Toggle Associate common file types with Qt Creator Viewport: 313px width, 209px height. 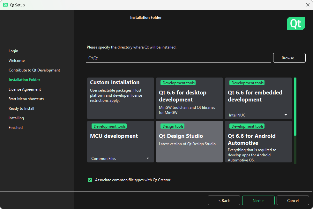click(90, 180)
